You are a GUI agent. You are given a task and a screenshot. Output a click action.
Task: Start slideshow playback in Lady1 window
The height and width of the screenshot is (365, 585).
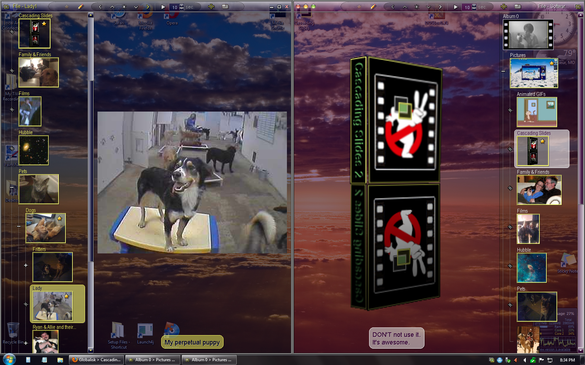163,7
